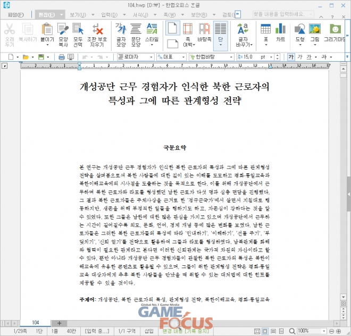Toggle 삽입 insert mode in status bar

tap(149, 331)
